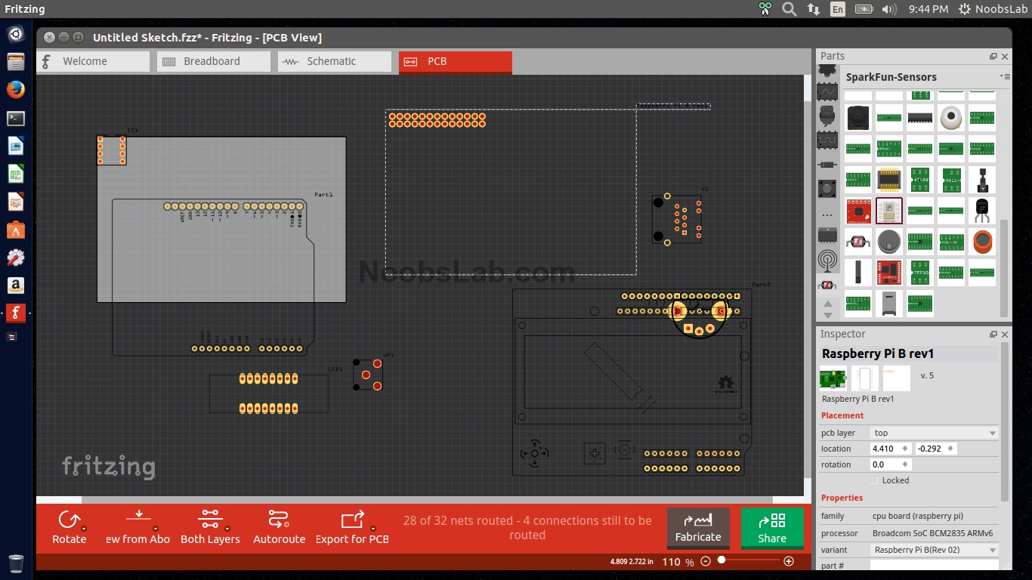Viewport: 1032px width, 580px height.
Task: Switch to the Breadboard tab
Action: [x=212, y=61]
